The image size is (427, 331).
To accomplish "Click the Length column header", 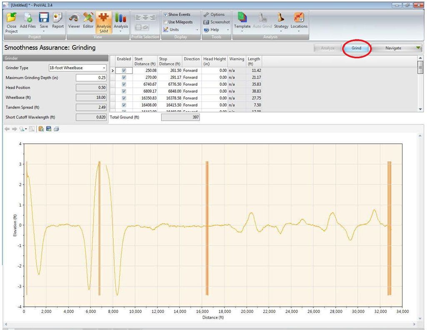I will coord(254,61).
